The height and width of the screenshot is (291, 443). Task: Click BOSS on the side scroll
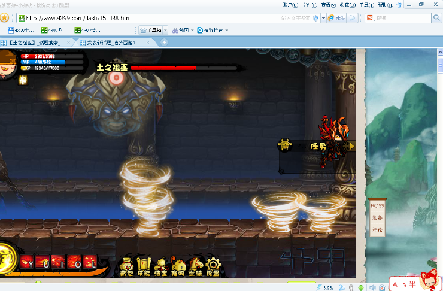coord(377,206)
